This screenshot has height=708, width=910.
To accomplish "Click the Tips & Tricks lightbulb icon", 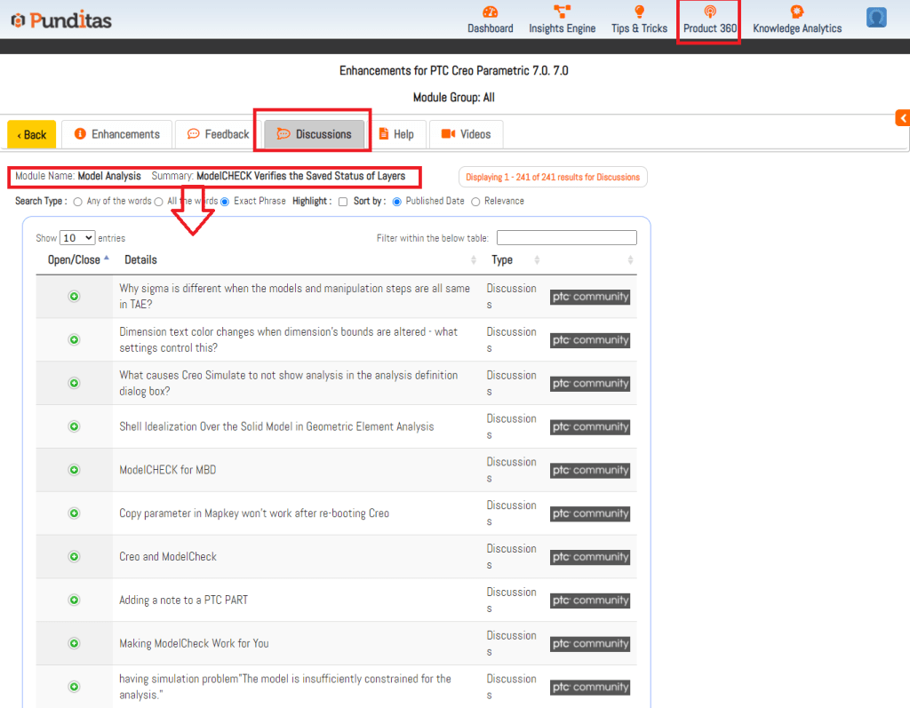I will pos(639,12).
